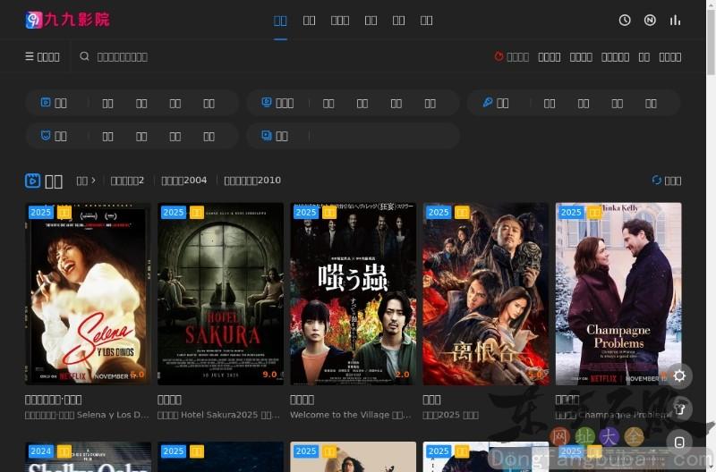Image resolution: width=716 pixels, height=472 pixels.
Task: Click the circled N icon in header
Action: 650,20
